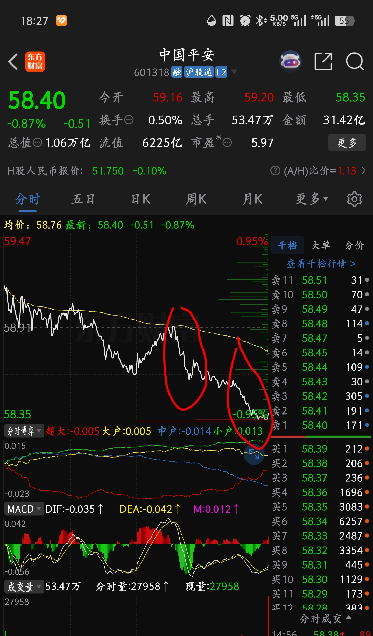
Task: Open the MACD indicator dropdown
Action: [x=24, y=509]
